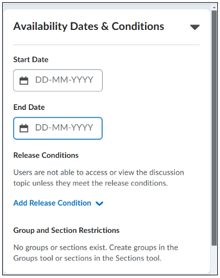Click the vertical scrollbar thumb
The image size is (220, 278).
(x=214, y=128)
